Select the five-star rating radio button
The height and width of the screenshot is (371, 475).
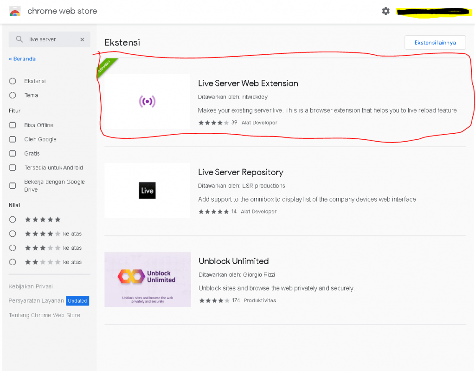13,219
